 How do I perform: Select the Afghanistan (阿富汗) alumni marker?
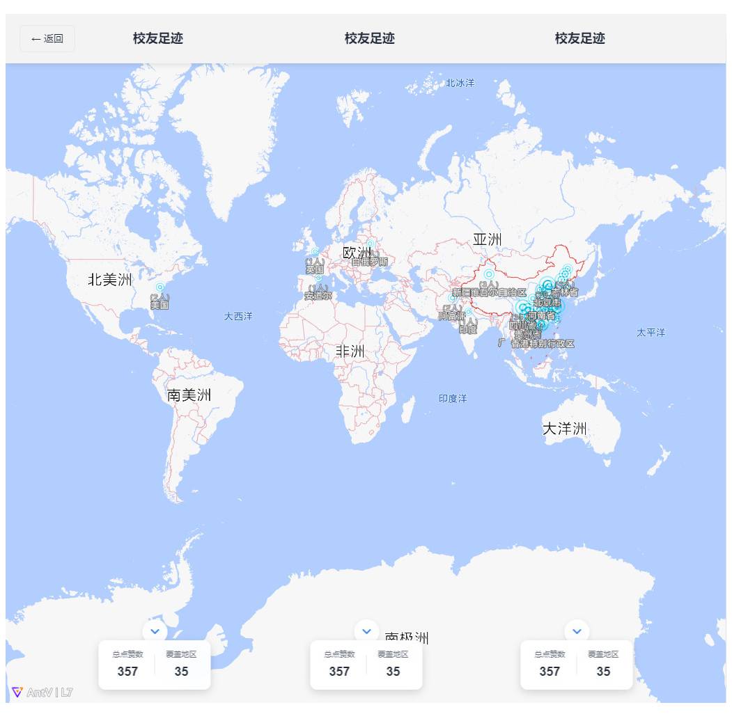[452, 298]
